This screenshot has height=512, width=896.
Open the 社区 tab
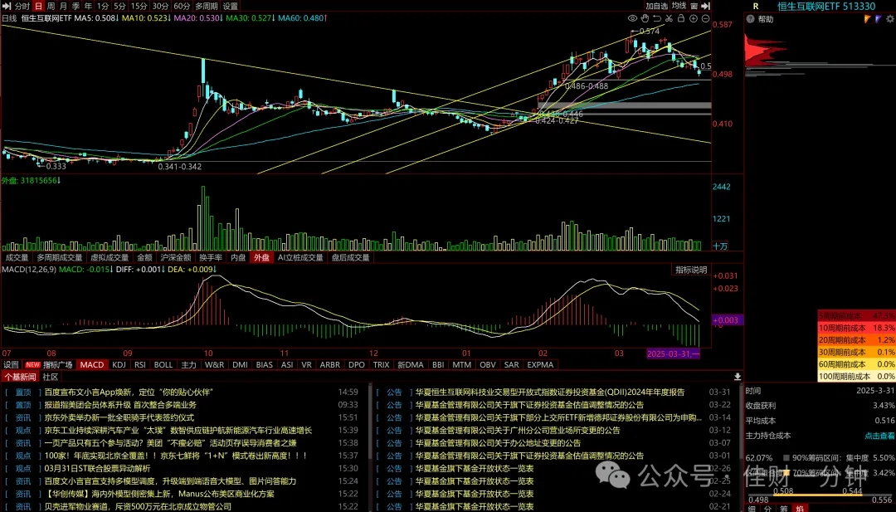tap(51, 377)
